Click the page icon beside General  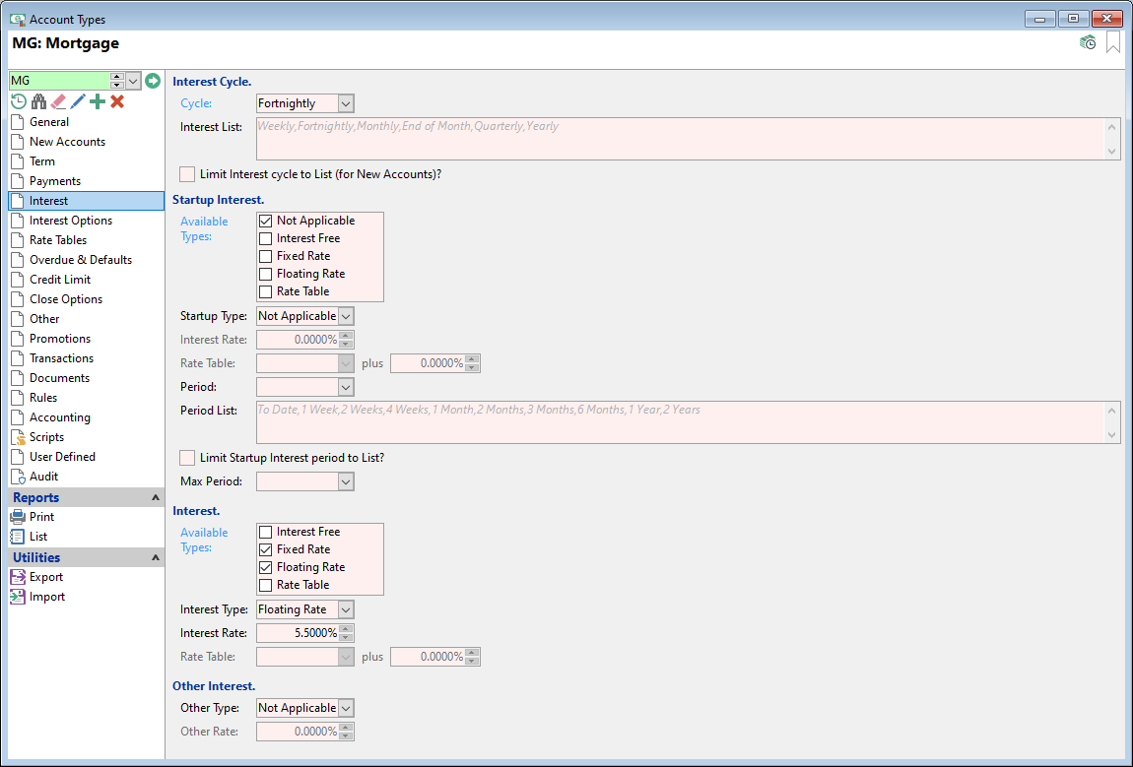(x=18, y=122)
